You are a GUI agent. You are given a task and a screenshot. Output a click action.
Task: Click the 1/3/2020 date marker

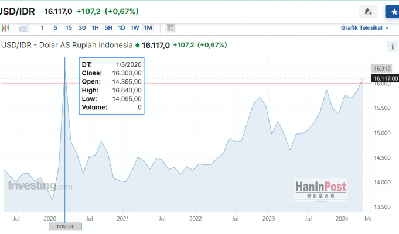[64, 226]
